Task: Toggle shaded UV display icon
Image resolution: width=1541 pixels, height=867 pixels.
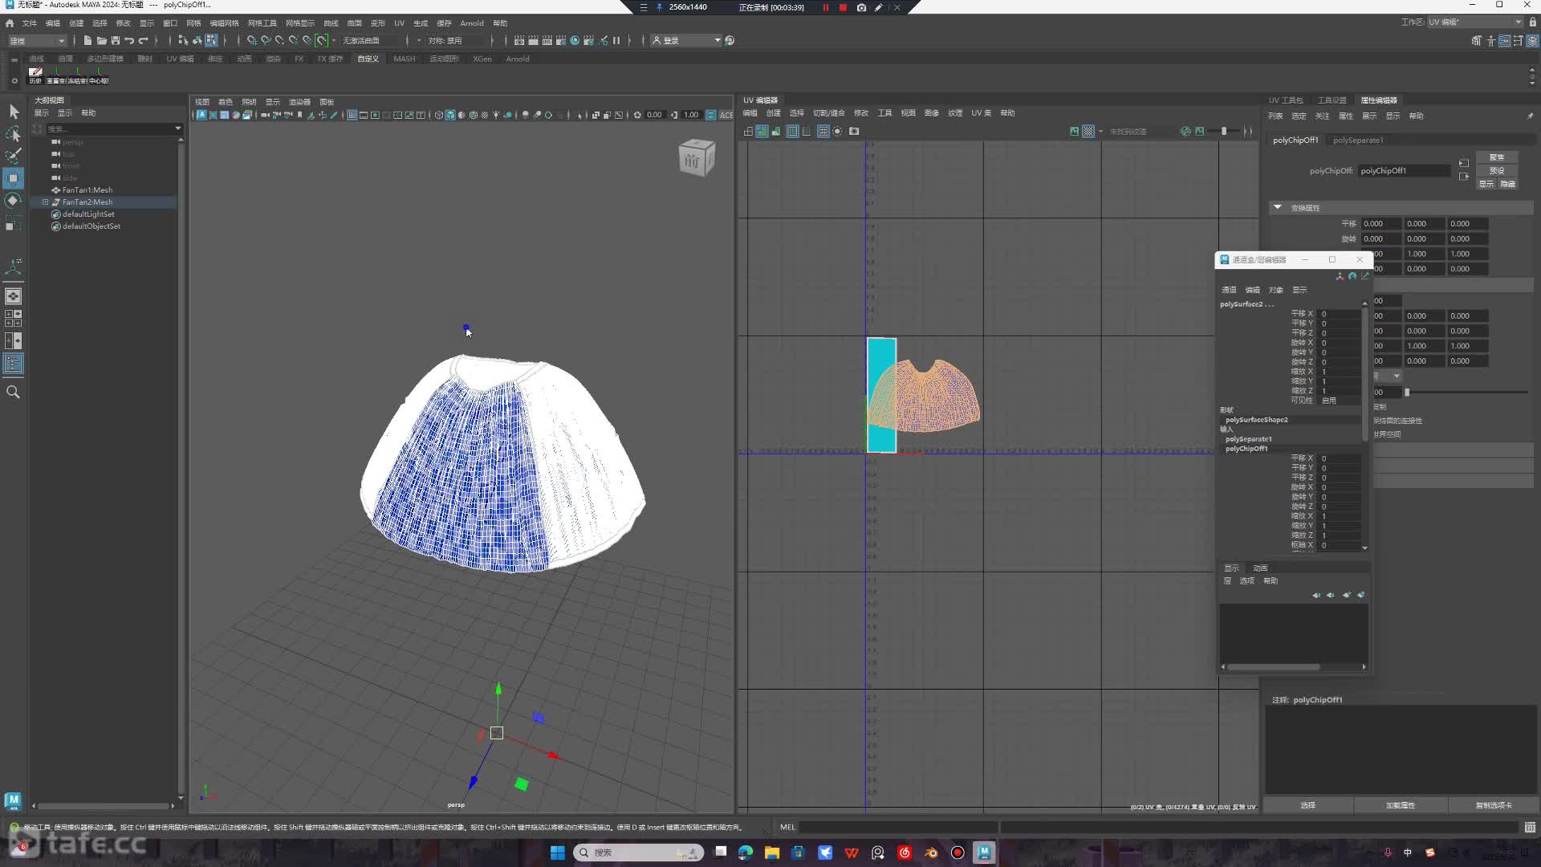Action: click(x=762, y=131)
